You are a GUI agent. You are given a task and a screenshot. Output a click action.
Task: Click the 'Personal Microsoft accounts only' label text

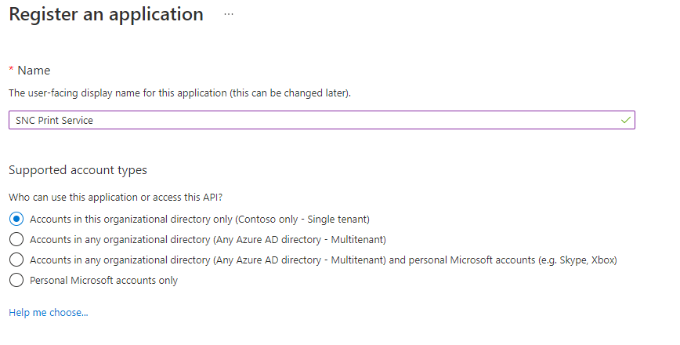[x=103, y=280]
